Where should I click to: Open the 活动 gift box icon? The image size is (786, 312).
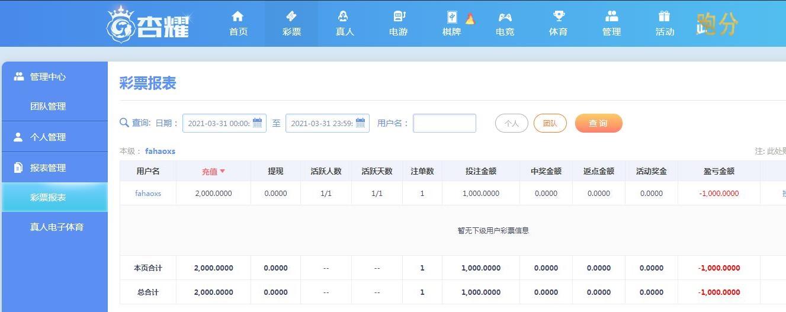coord(664,16)
